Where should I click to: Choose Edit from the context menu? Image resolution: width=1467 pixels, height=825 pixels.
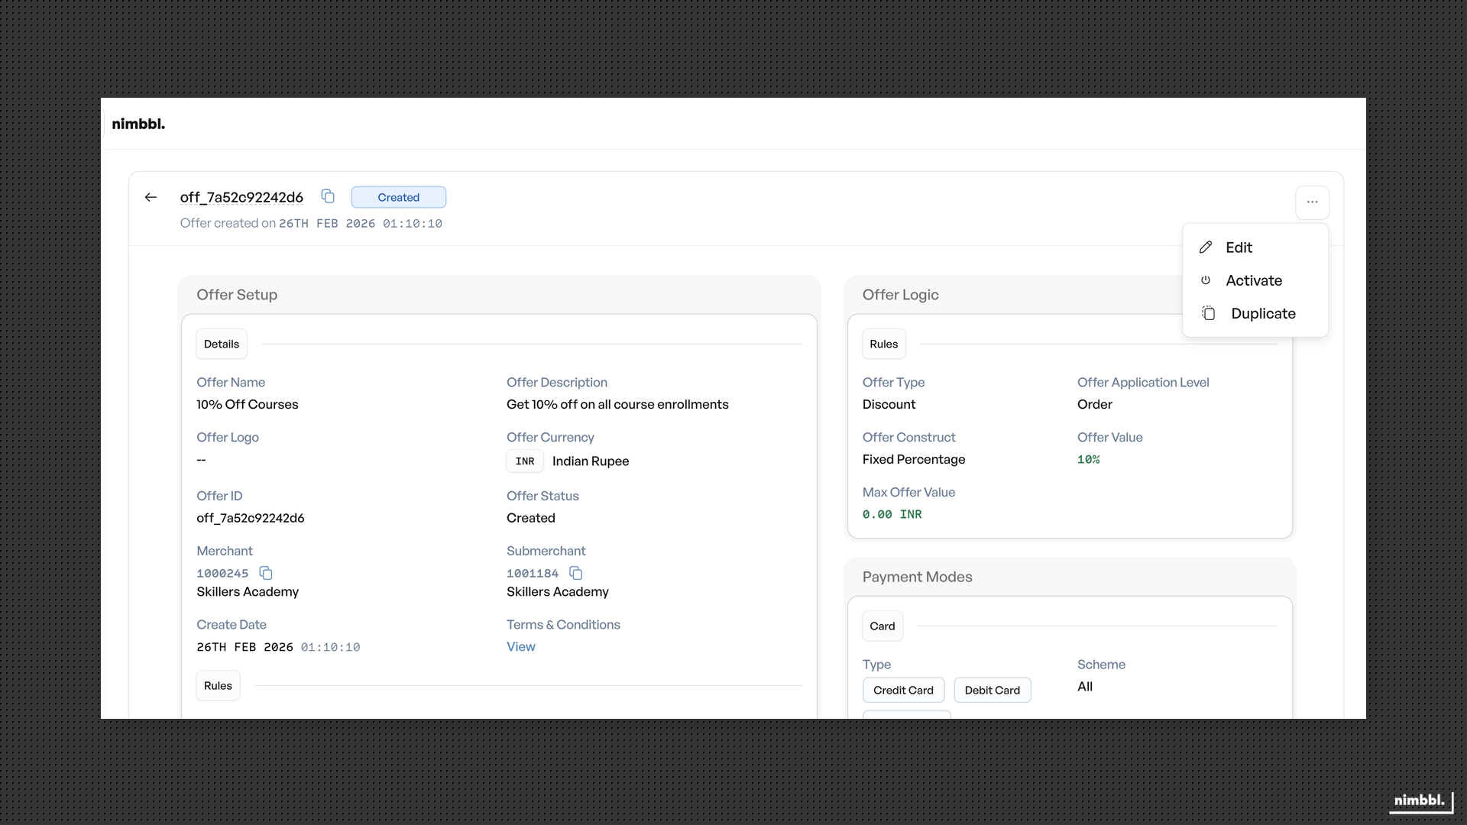pos(1239,247)
